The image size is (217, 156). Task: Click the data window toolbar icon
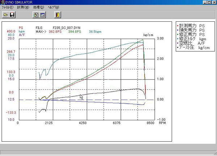point(42,15)
